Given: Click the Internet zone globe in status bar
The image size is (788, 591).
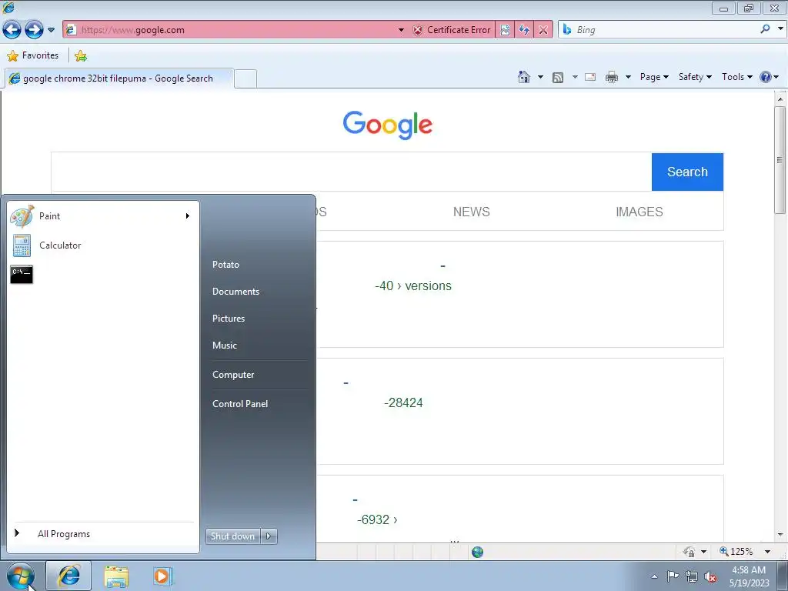Looking at the screenshot, I should click(477, 553).
